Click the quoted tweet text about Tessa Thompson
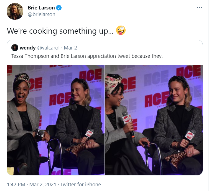The image size is (211, 191). (x=87, y=56)
